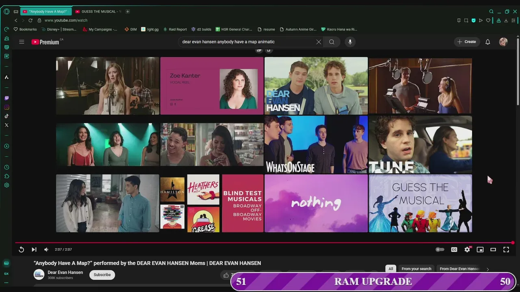
Task: Play the Zoe Kanter vocal reel suggestion
Action: (x=212, y=86)
